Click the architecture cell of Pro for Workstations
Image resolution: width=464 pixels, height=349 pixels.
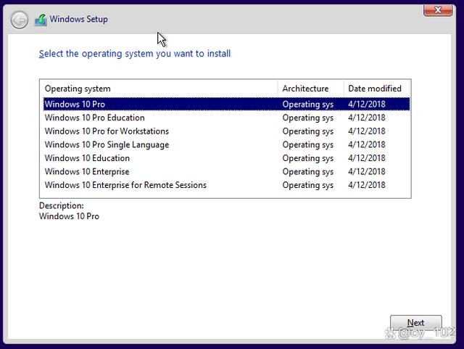(x=307, y=131)
